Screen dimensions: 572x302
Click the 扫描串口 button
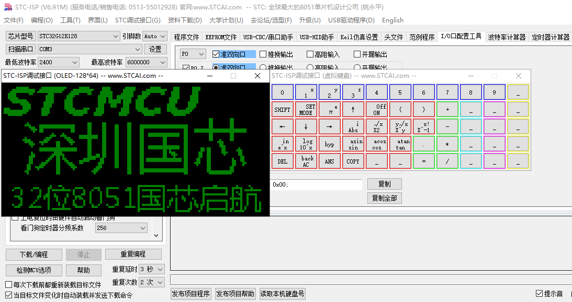21,49
